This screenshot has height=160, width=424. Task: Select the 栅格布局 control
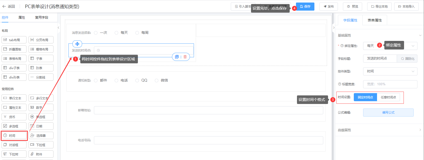(41, 49)
